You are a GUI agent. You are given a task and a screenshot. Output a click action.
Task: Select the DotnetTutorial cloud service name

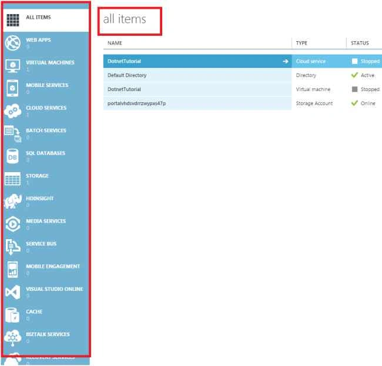(124, 61)
